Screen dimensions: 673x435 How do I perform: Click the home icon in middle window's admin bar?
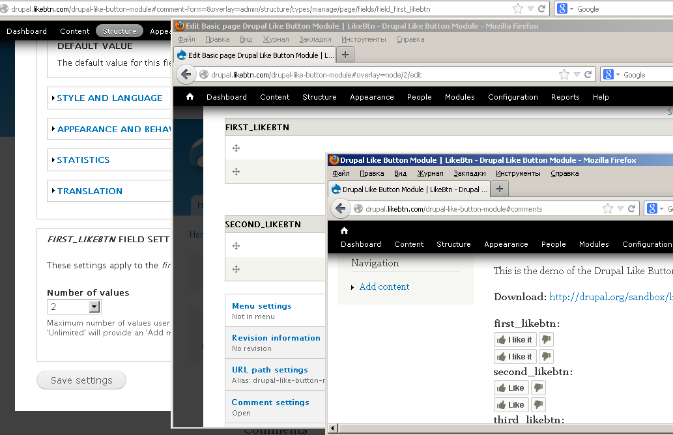[190, 96]
